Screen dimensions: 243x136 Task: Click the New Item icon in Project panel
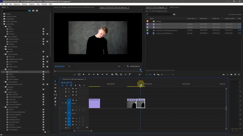point(235,74)
